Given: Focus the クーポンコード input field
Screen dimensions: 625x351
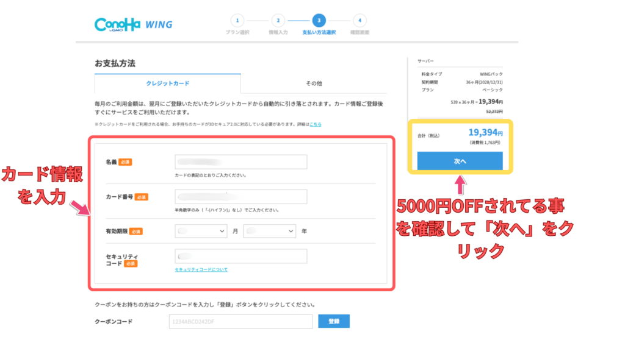Looking at the screenshot, I should [x=240, y=321].
